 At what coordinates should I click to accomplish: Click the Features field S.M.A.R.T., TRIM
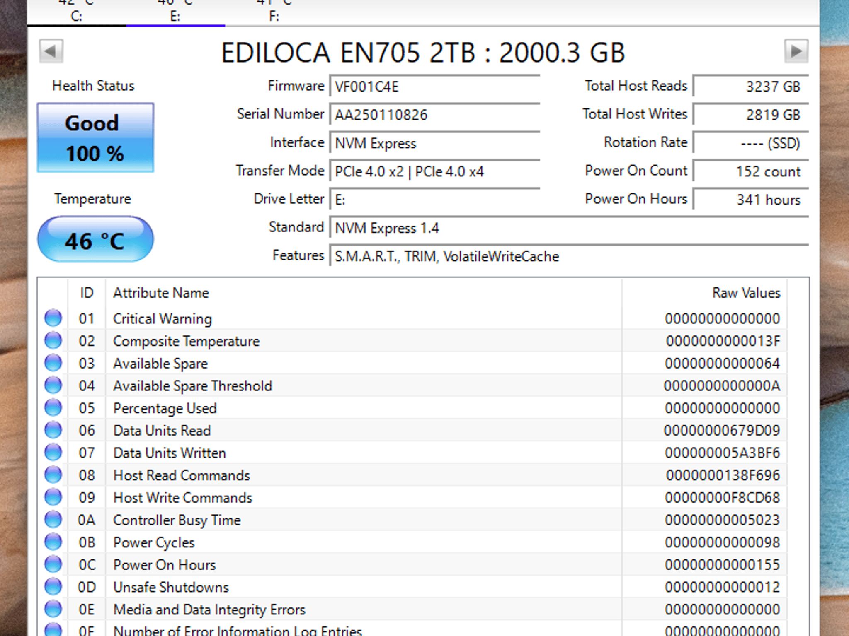click(569, 256)
